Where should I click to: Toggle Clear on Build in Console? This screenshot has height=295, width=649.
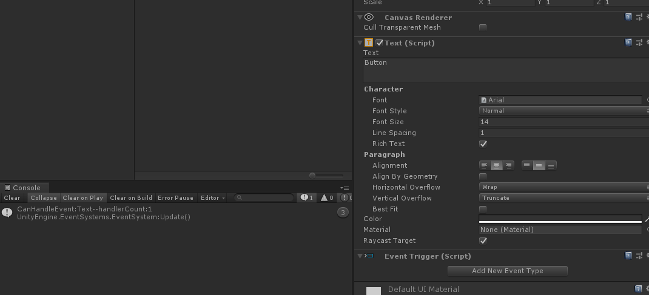tap(131, 198)
